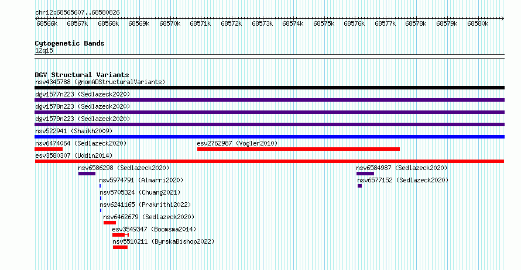Open esv2762987 Vogler2010 label
521x270 pixels.
point(237,143)
